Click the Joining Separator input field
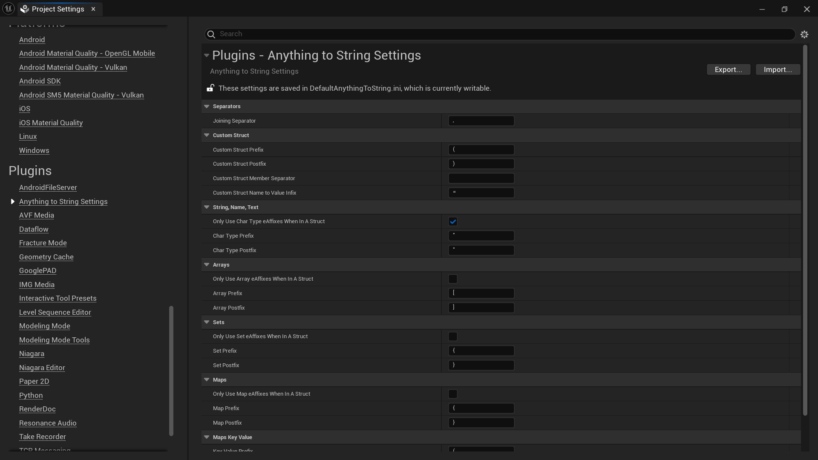Viewport: 818px width, 460px height. coord(481,121)
